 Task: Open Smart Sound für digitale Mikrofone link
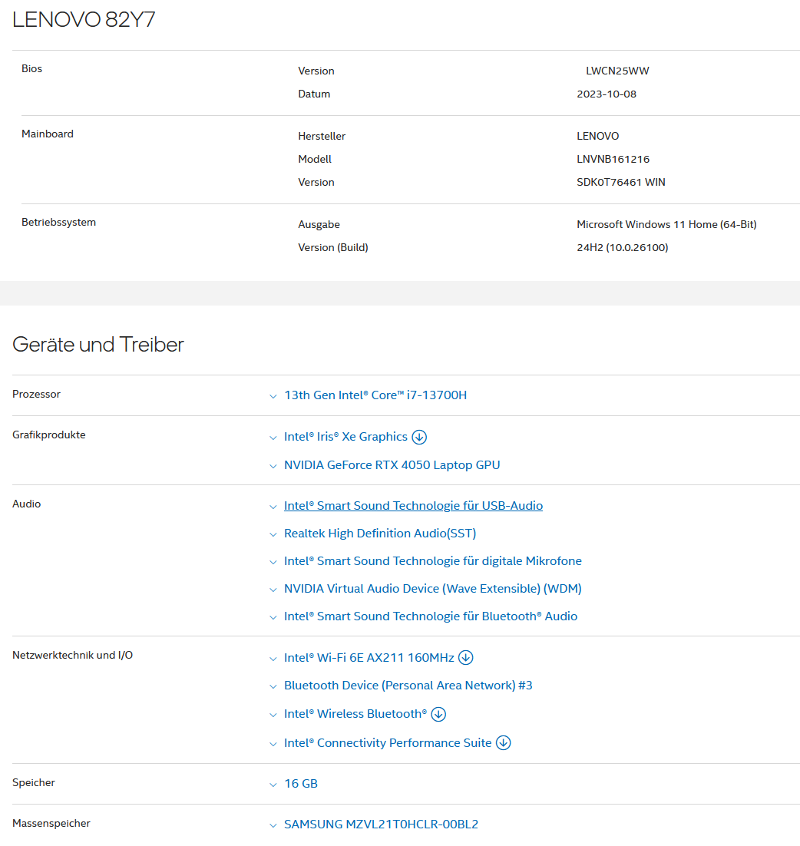coord(433,560)
